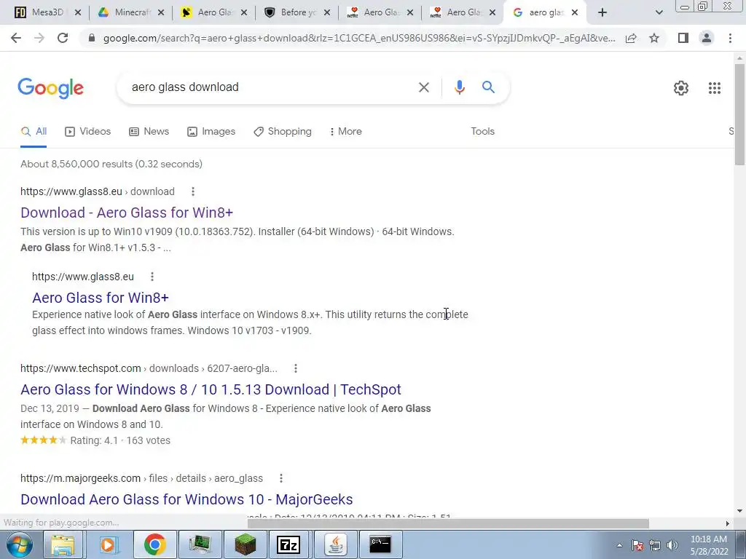Click the Rating: 4.1 · 163 votes text
Image resolution: width=746 pixels, height=559 pixels.
click(x=120, y=440)
